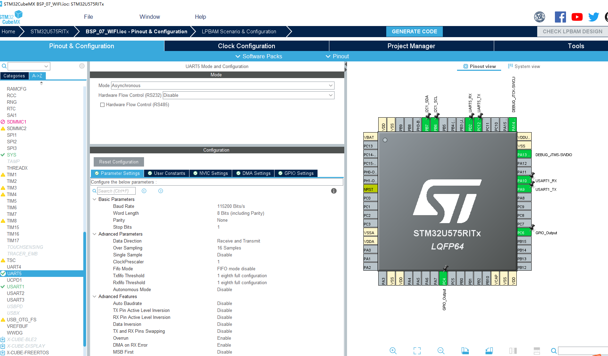Open the User Constants tab
Viewport: 608px width, 356px height.
pos(167,173)
